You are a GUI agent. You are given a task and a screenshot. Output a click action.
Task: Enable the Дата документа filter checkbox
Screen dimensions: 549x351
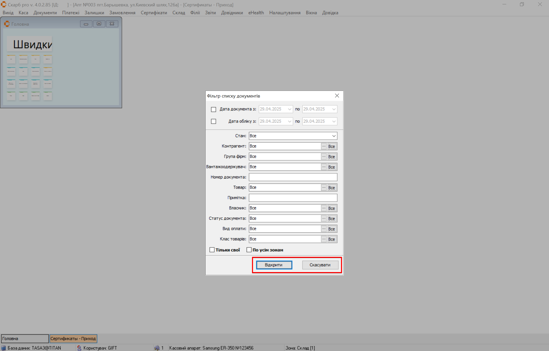point(213,109)
